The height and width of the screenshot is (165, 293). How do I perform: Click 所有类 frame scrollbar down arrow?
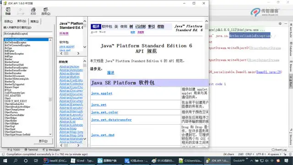point(85,139)
